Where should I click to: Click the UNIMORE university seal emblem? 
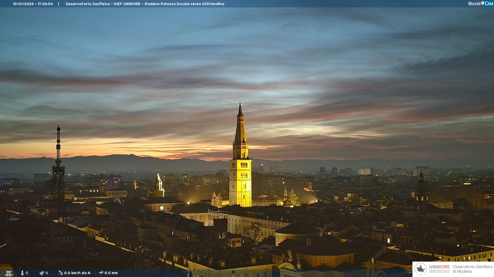(x=421, y=269)
